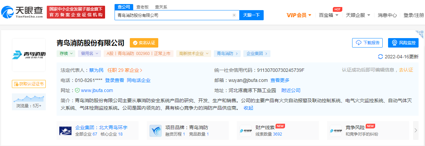Expand the 存续 status tag dropdown
This screenshot has width=425, height=146.
pyautogui.click(x=66, y=53)
